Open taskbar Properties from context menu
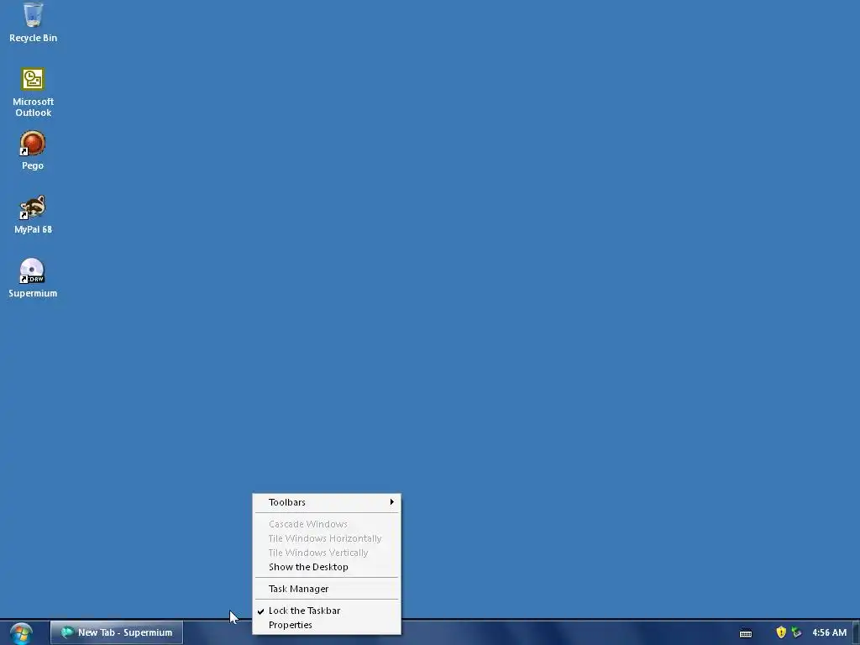 pos(327,625)
